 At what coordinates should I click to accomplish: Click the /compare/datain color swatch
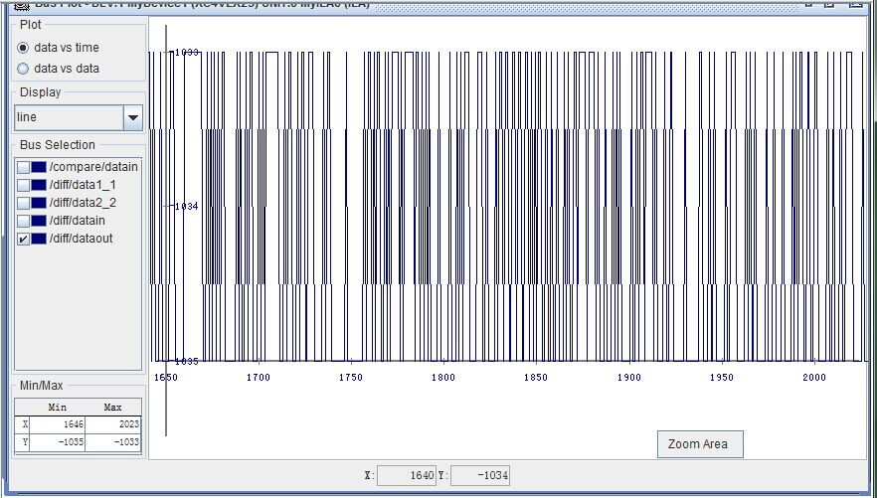(39, 167)
